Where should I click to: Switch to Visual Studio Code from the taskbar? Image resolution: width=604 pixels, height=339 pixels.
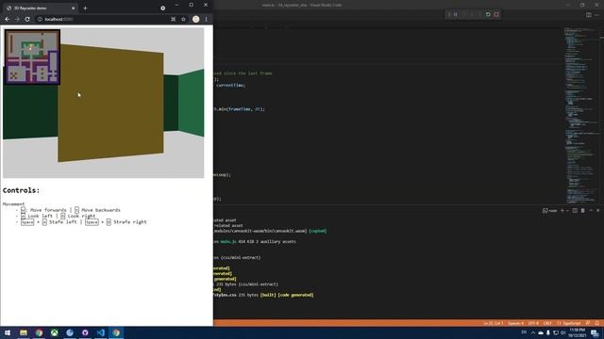click(x=101, y=332)
